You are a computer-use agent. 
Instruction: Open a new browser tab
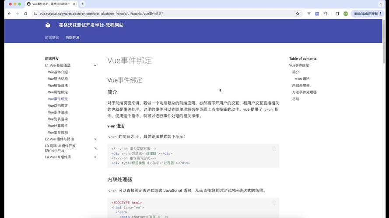(x=82, y=4)
